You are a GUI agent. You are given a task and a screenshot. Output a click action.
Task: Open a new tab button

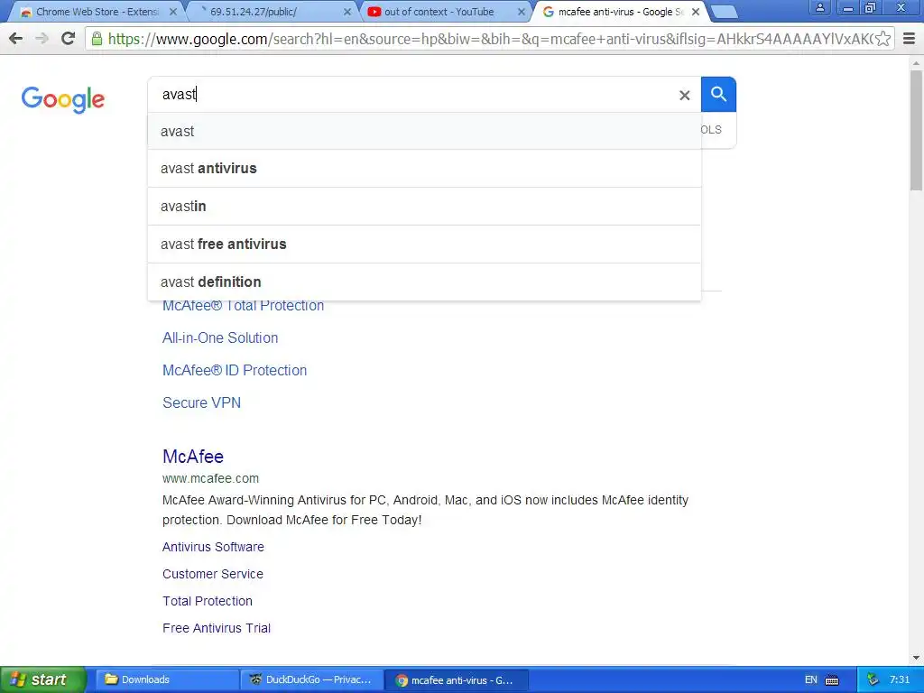point(724,12)
